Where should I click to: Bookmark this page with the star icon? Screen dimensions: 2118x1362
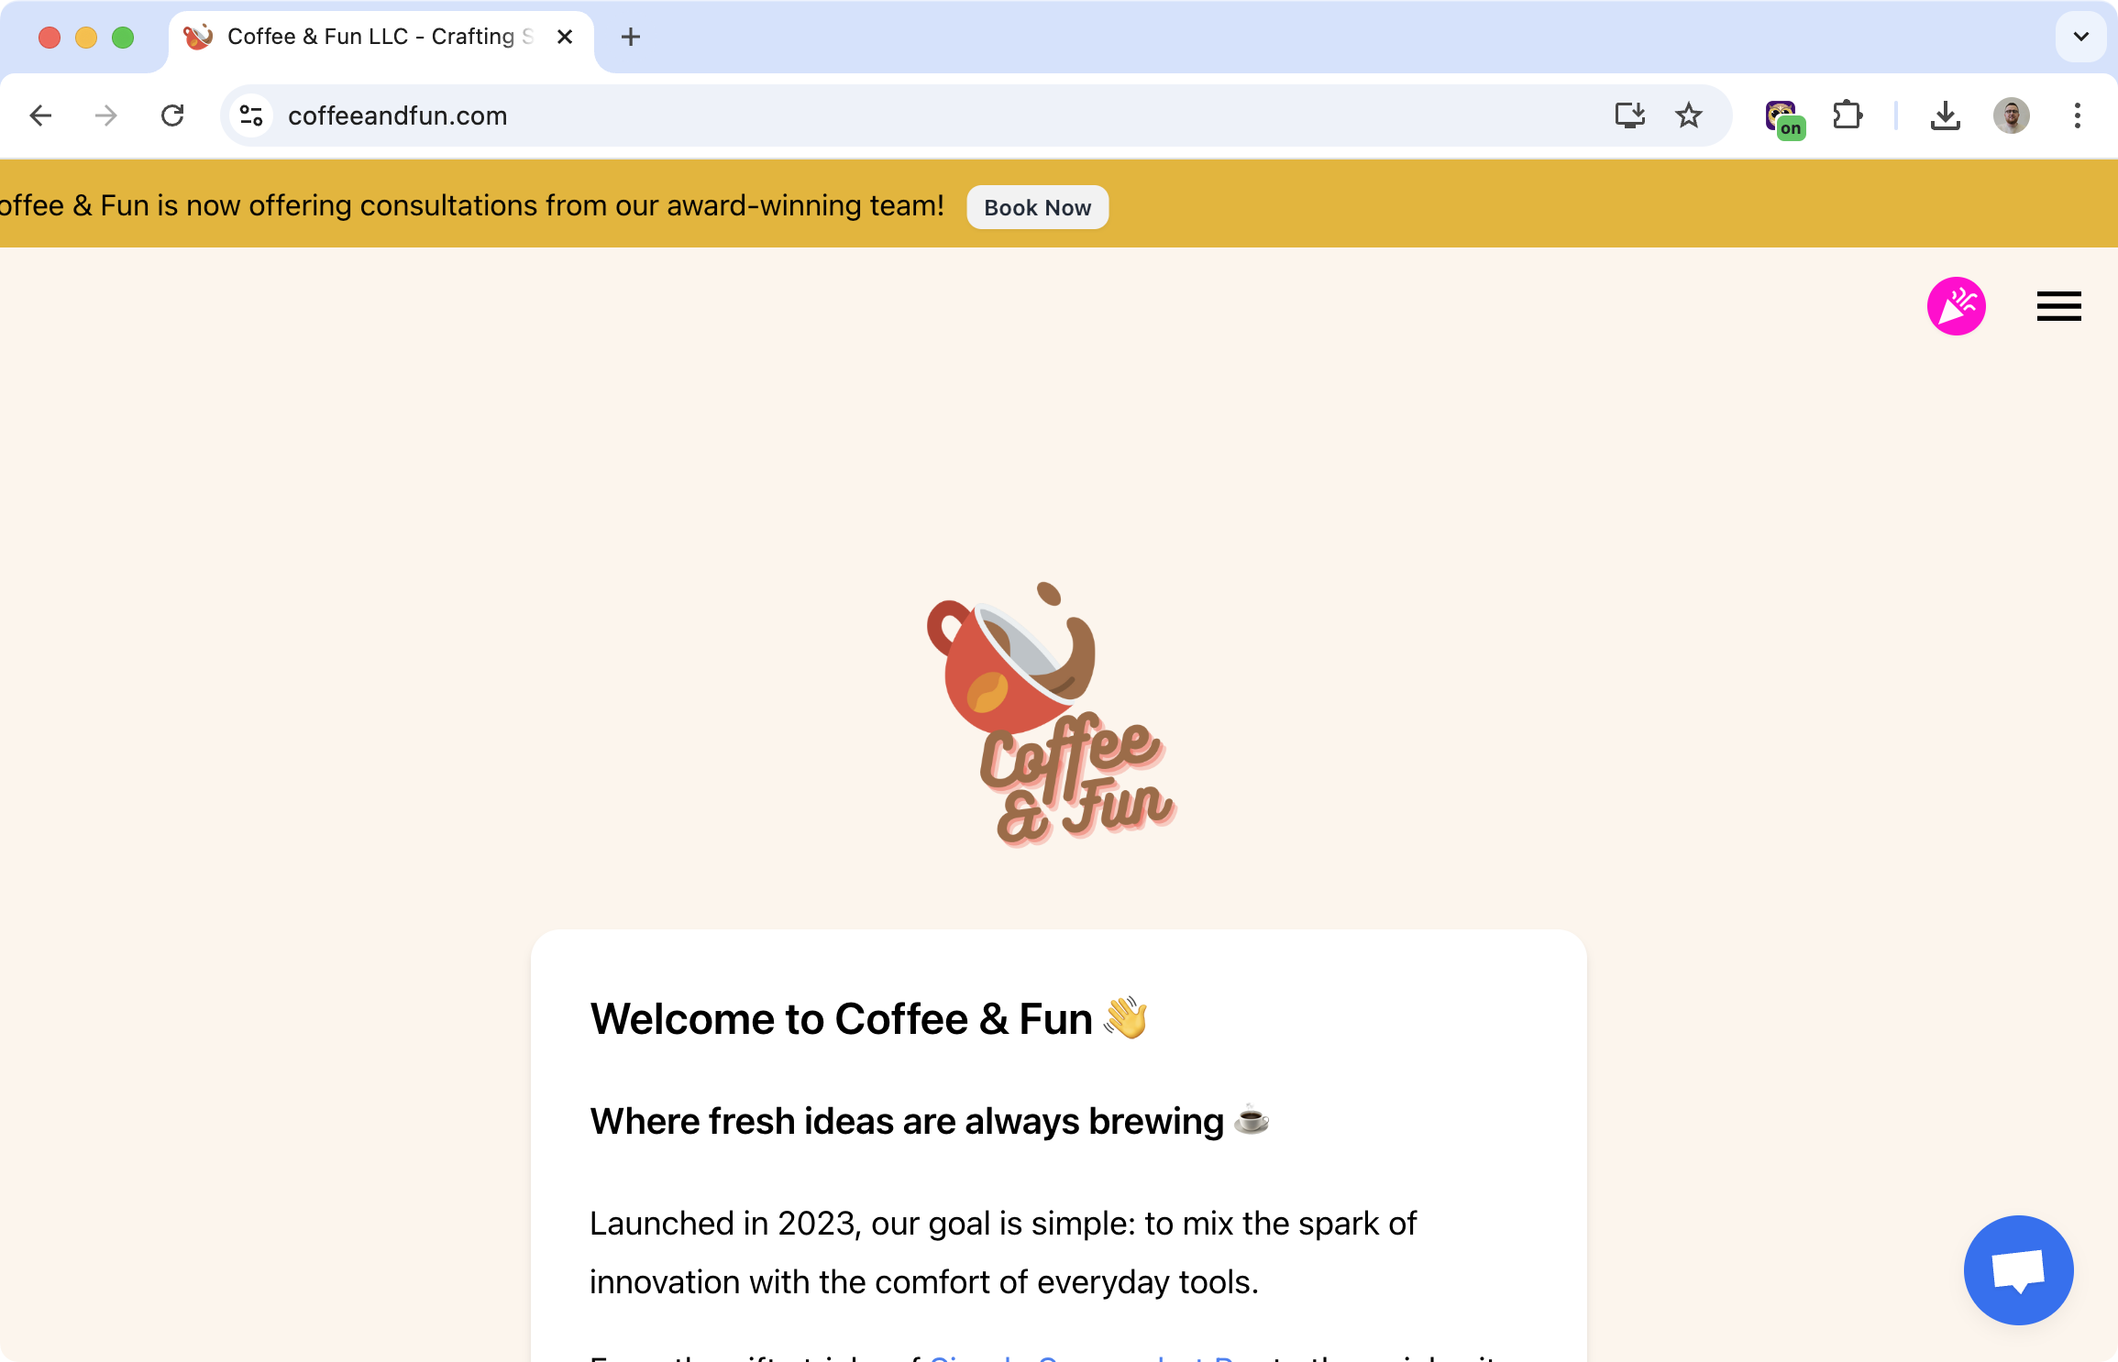tap(1688, 115)
